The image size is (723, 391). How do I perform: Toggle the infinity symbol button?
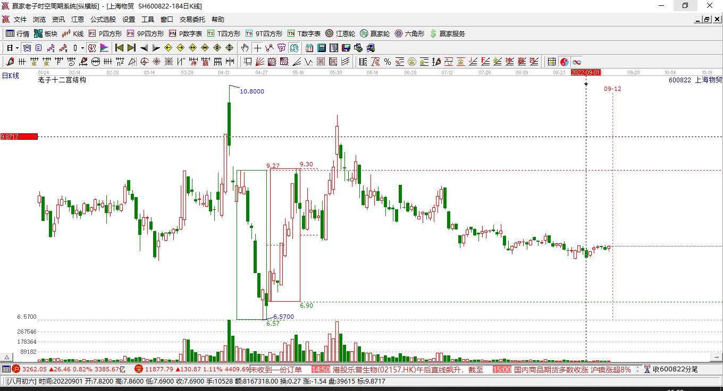pos(577,62)
